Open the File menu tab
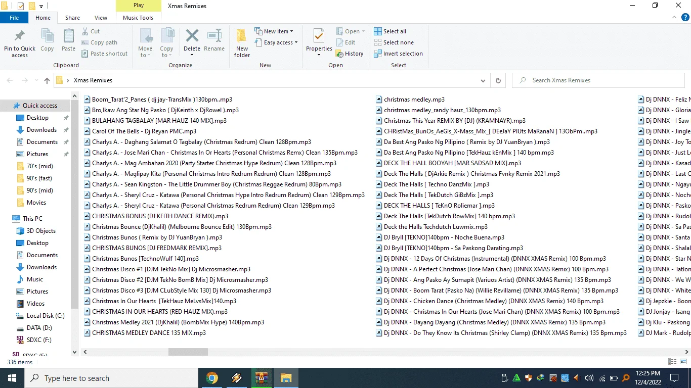This screenshot has height=388, width=691. pos(14,18)
